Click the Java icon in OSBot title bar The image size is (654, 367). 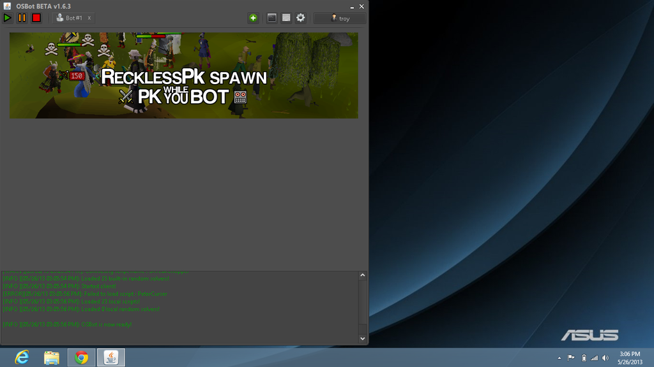click(7, 6)
